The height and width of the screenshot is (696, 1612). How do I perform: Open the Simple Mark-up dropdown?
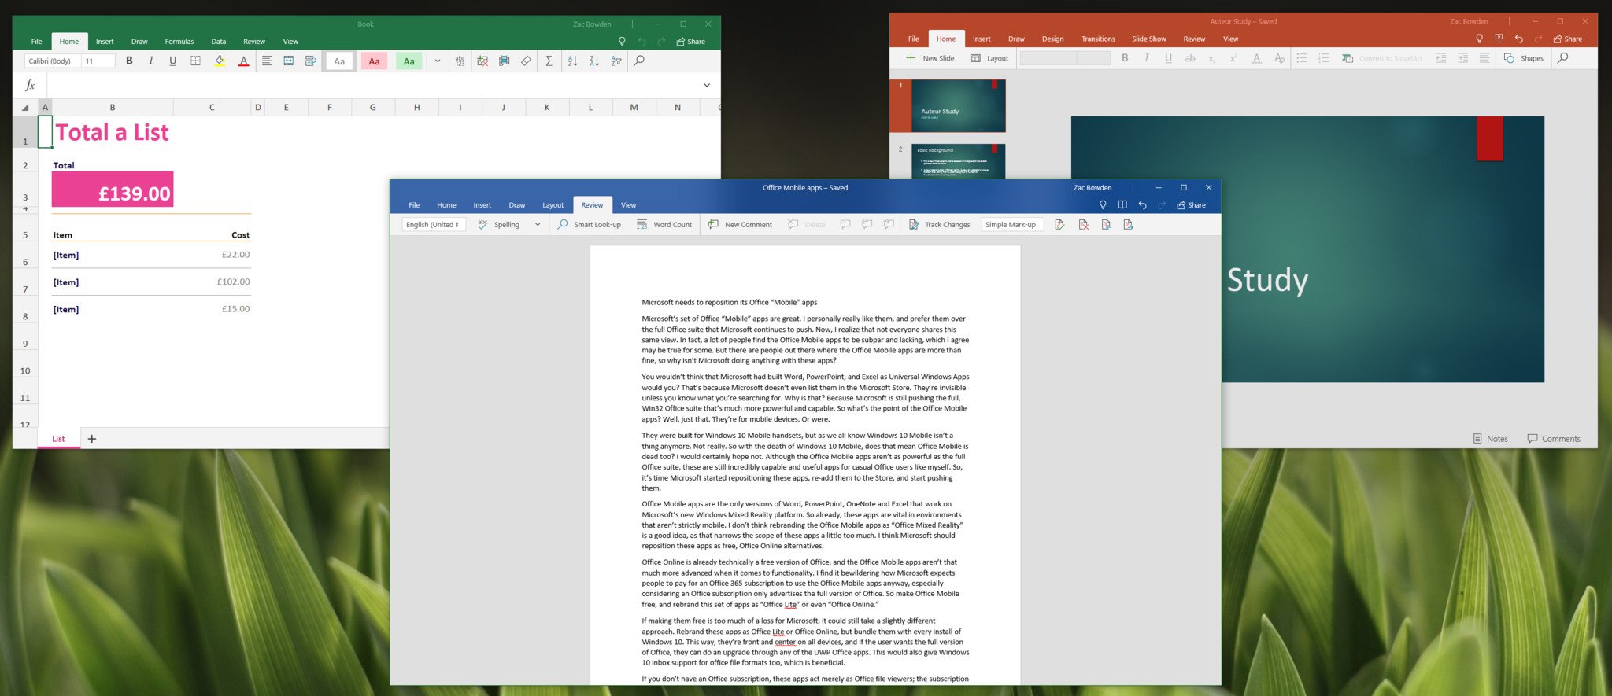(x=1011, y=225)
